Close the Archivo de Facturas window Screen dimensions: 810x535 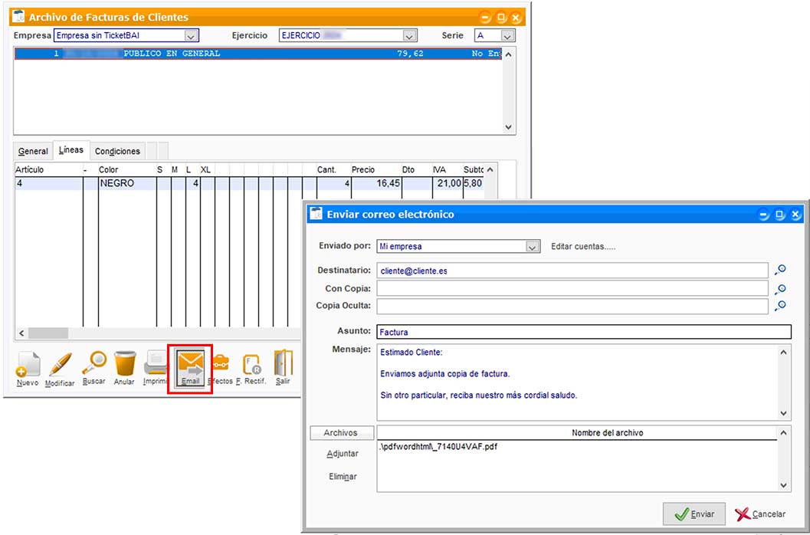pyautogui.click(x=516, y=18)
